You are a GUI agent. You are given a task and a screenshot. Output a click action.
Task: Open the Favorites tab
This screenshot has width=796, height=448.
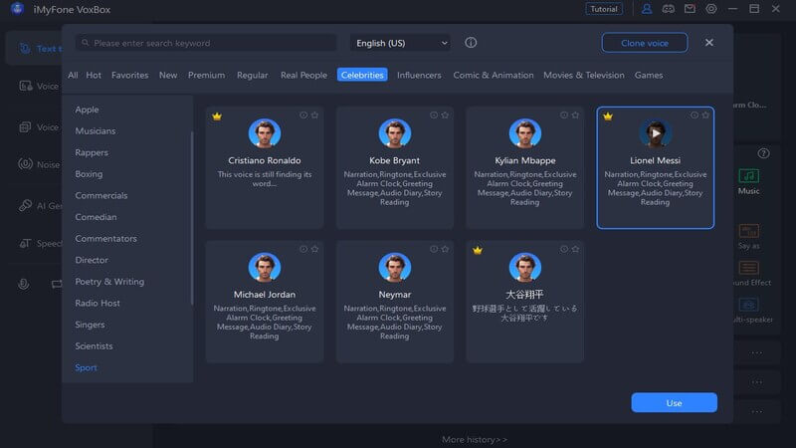coord(130,76)
